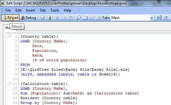Open the File menu
This screenshot has width=171, height=105.
point(8,10)
